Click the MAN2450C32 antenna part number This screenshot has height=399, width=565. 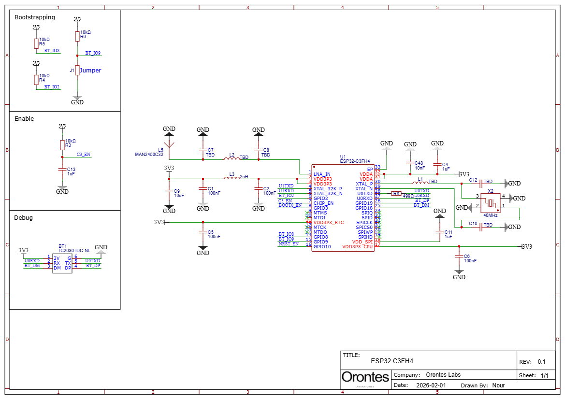[x=149, y=155]
